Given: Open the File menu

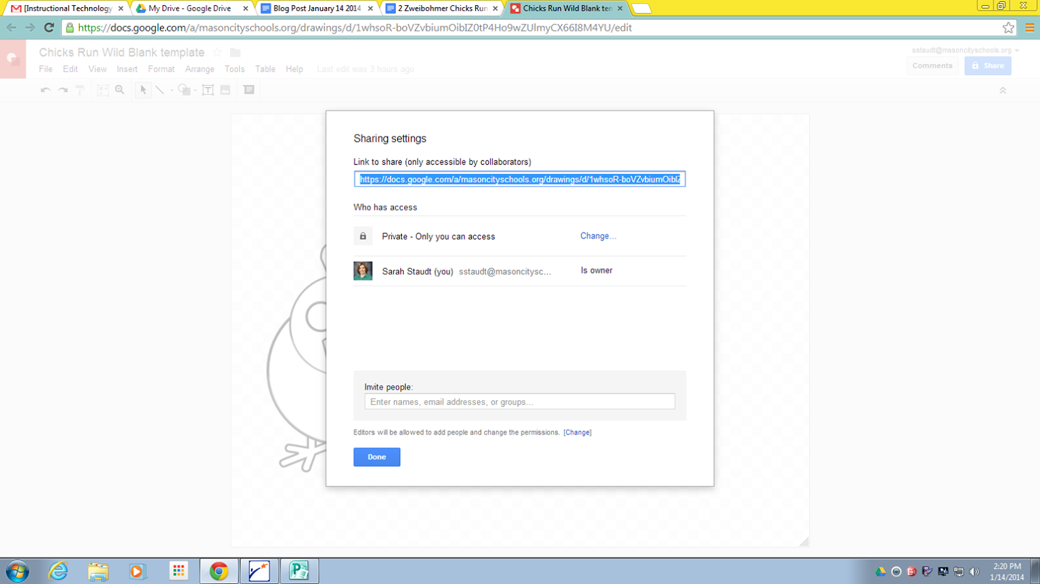Looking at the screenshot, I should tap(45, 69).
